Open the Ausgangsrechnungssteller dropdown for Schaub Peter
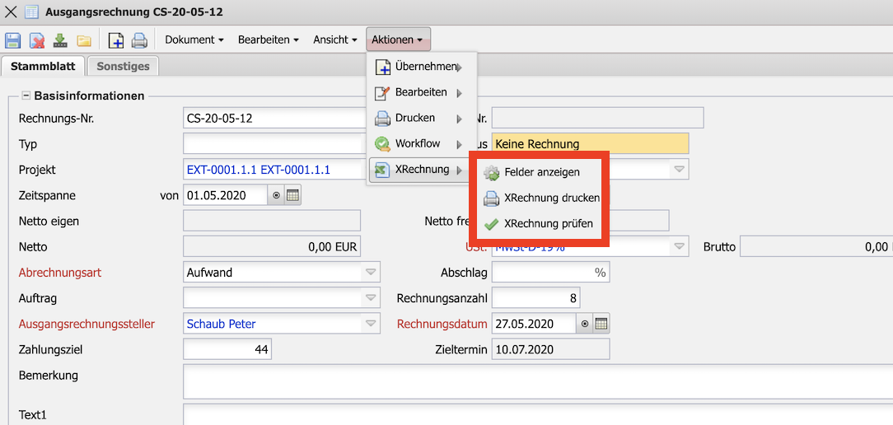 click(371, 324)
